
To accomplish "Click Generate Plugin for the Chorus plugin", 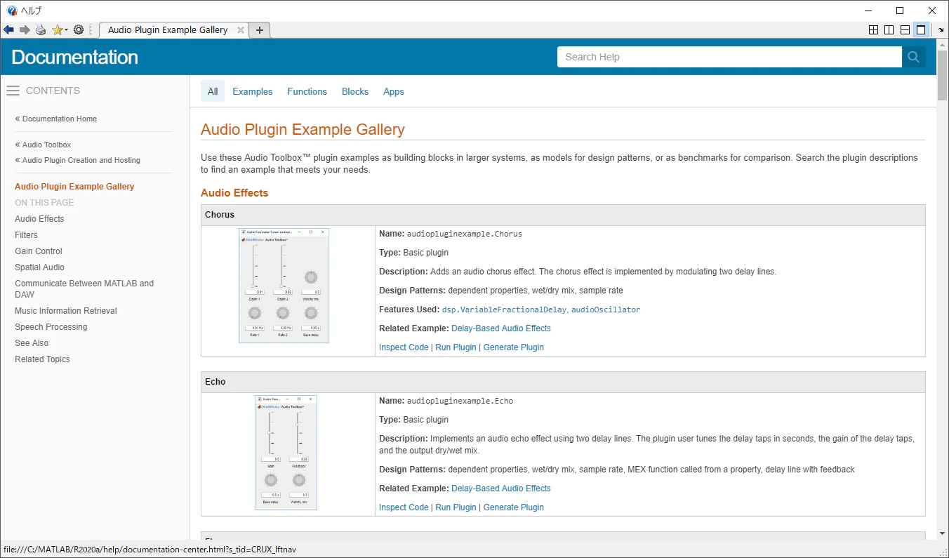I will (514, 347).
